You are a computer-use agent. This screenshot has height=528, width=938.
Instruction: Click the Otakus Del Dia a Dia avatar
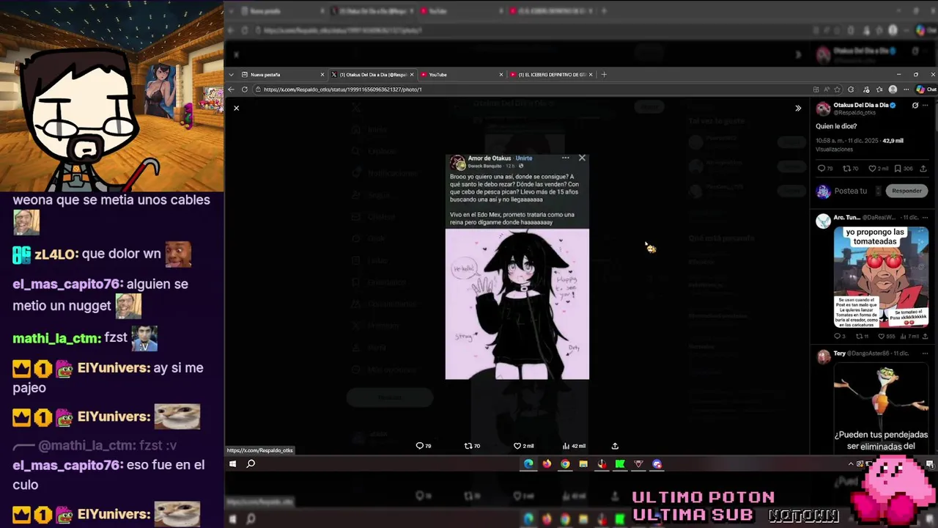[x=823, y=109]
